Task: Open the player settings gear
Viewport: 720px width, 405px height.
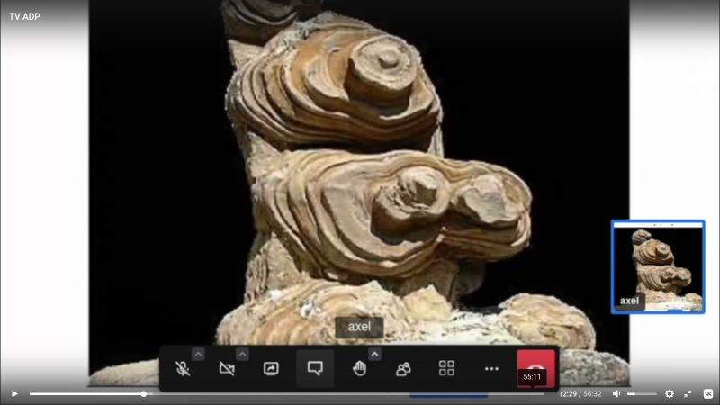Action: (x=670, y=393)
